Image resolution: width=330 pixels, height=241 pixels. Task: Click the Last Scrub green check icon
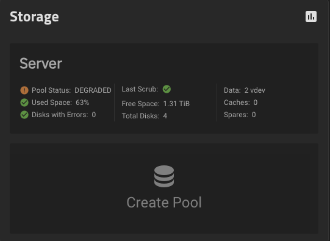click(x=167, y=89)
